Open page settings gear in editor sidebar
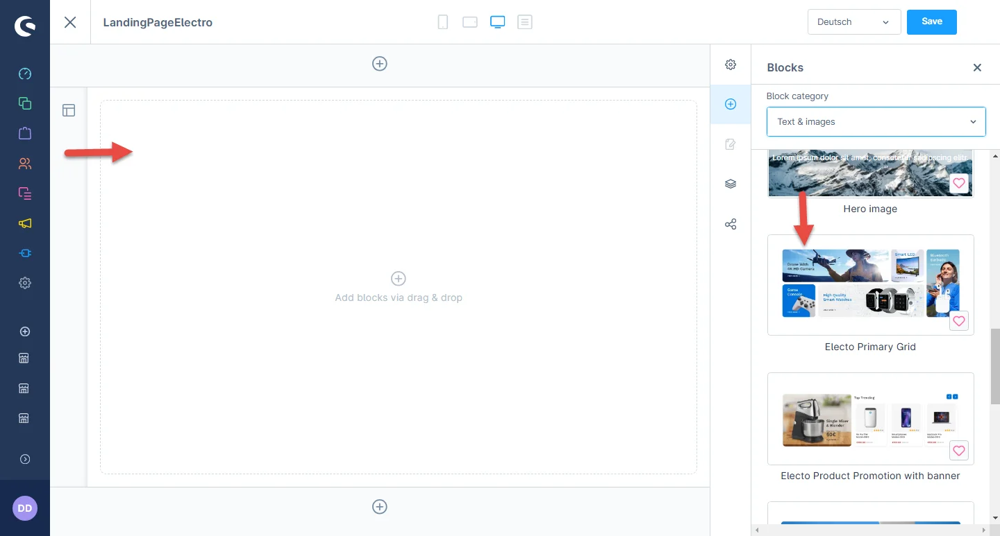Viewport: 1000px width, 536px height. pos(731,64)
